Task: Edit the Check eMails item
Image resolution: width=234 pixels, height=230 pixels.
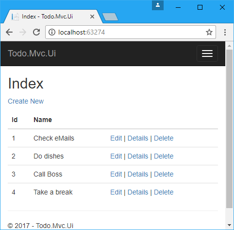Action: [116, 138]
